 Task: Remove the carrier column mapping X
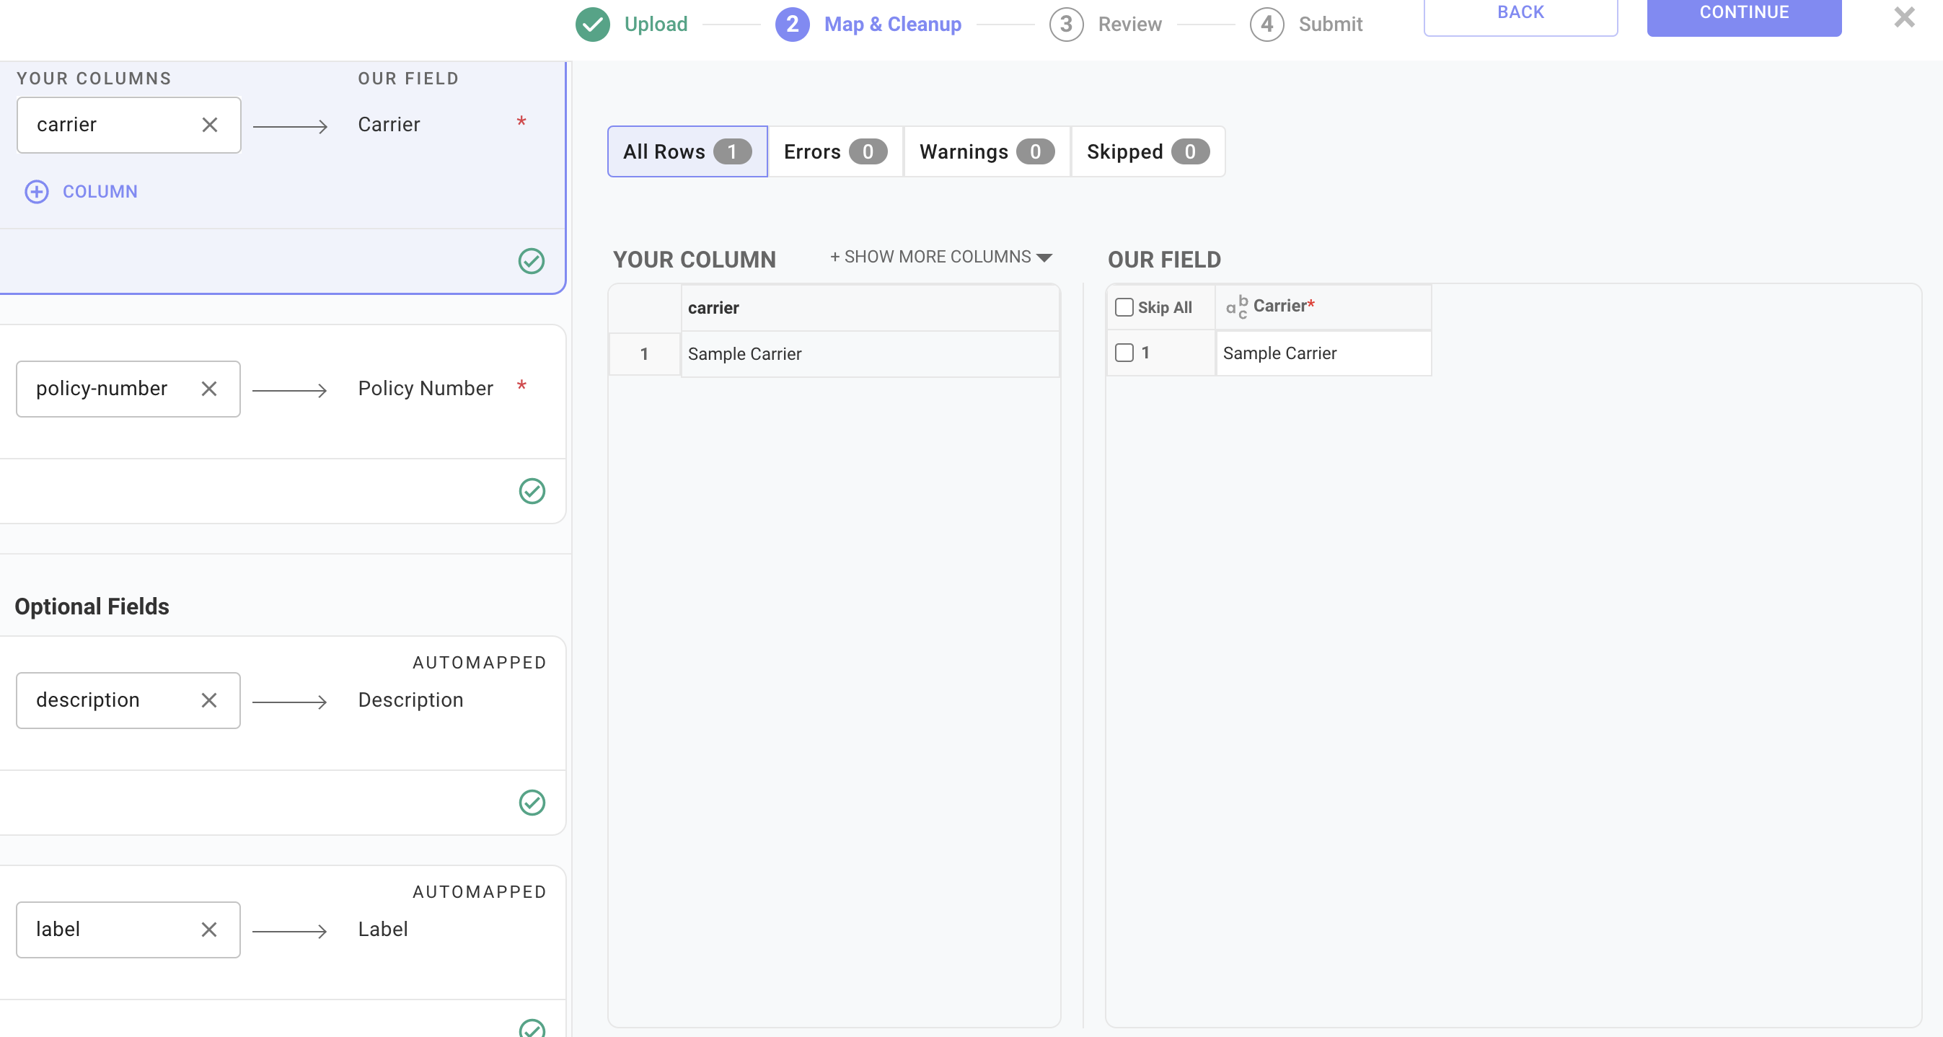tap(210, 125)
